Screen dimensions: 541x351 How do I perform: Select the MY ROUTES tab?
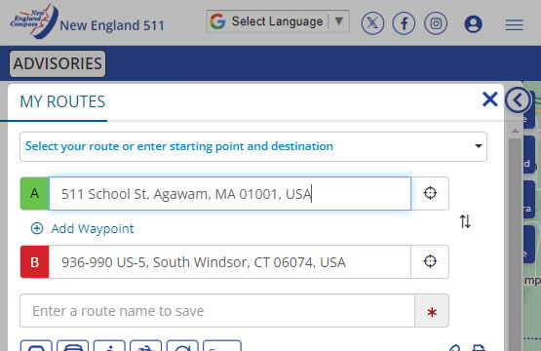(x=62, y=101)
